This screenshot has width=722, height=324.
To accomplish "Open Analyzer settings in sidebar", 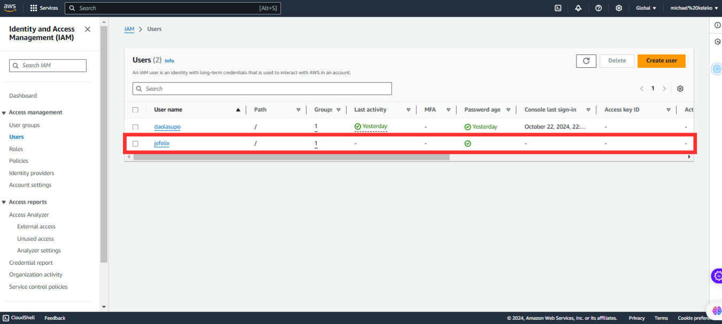I will [39, 251].
